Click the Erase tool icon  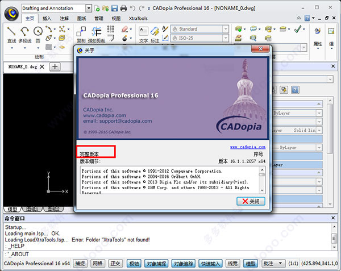124,29
